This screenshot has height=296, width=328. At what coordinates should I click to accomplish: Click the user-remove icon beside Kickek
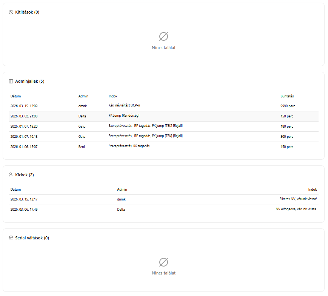[11, 175]
